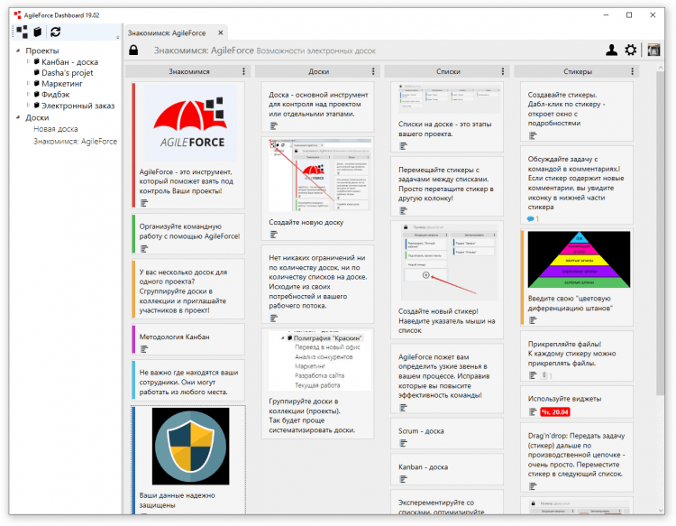Expand the Канбан - доска project
The image size is (676, 526).
point(29,61)
